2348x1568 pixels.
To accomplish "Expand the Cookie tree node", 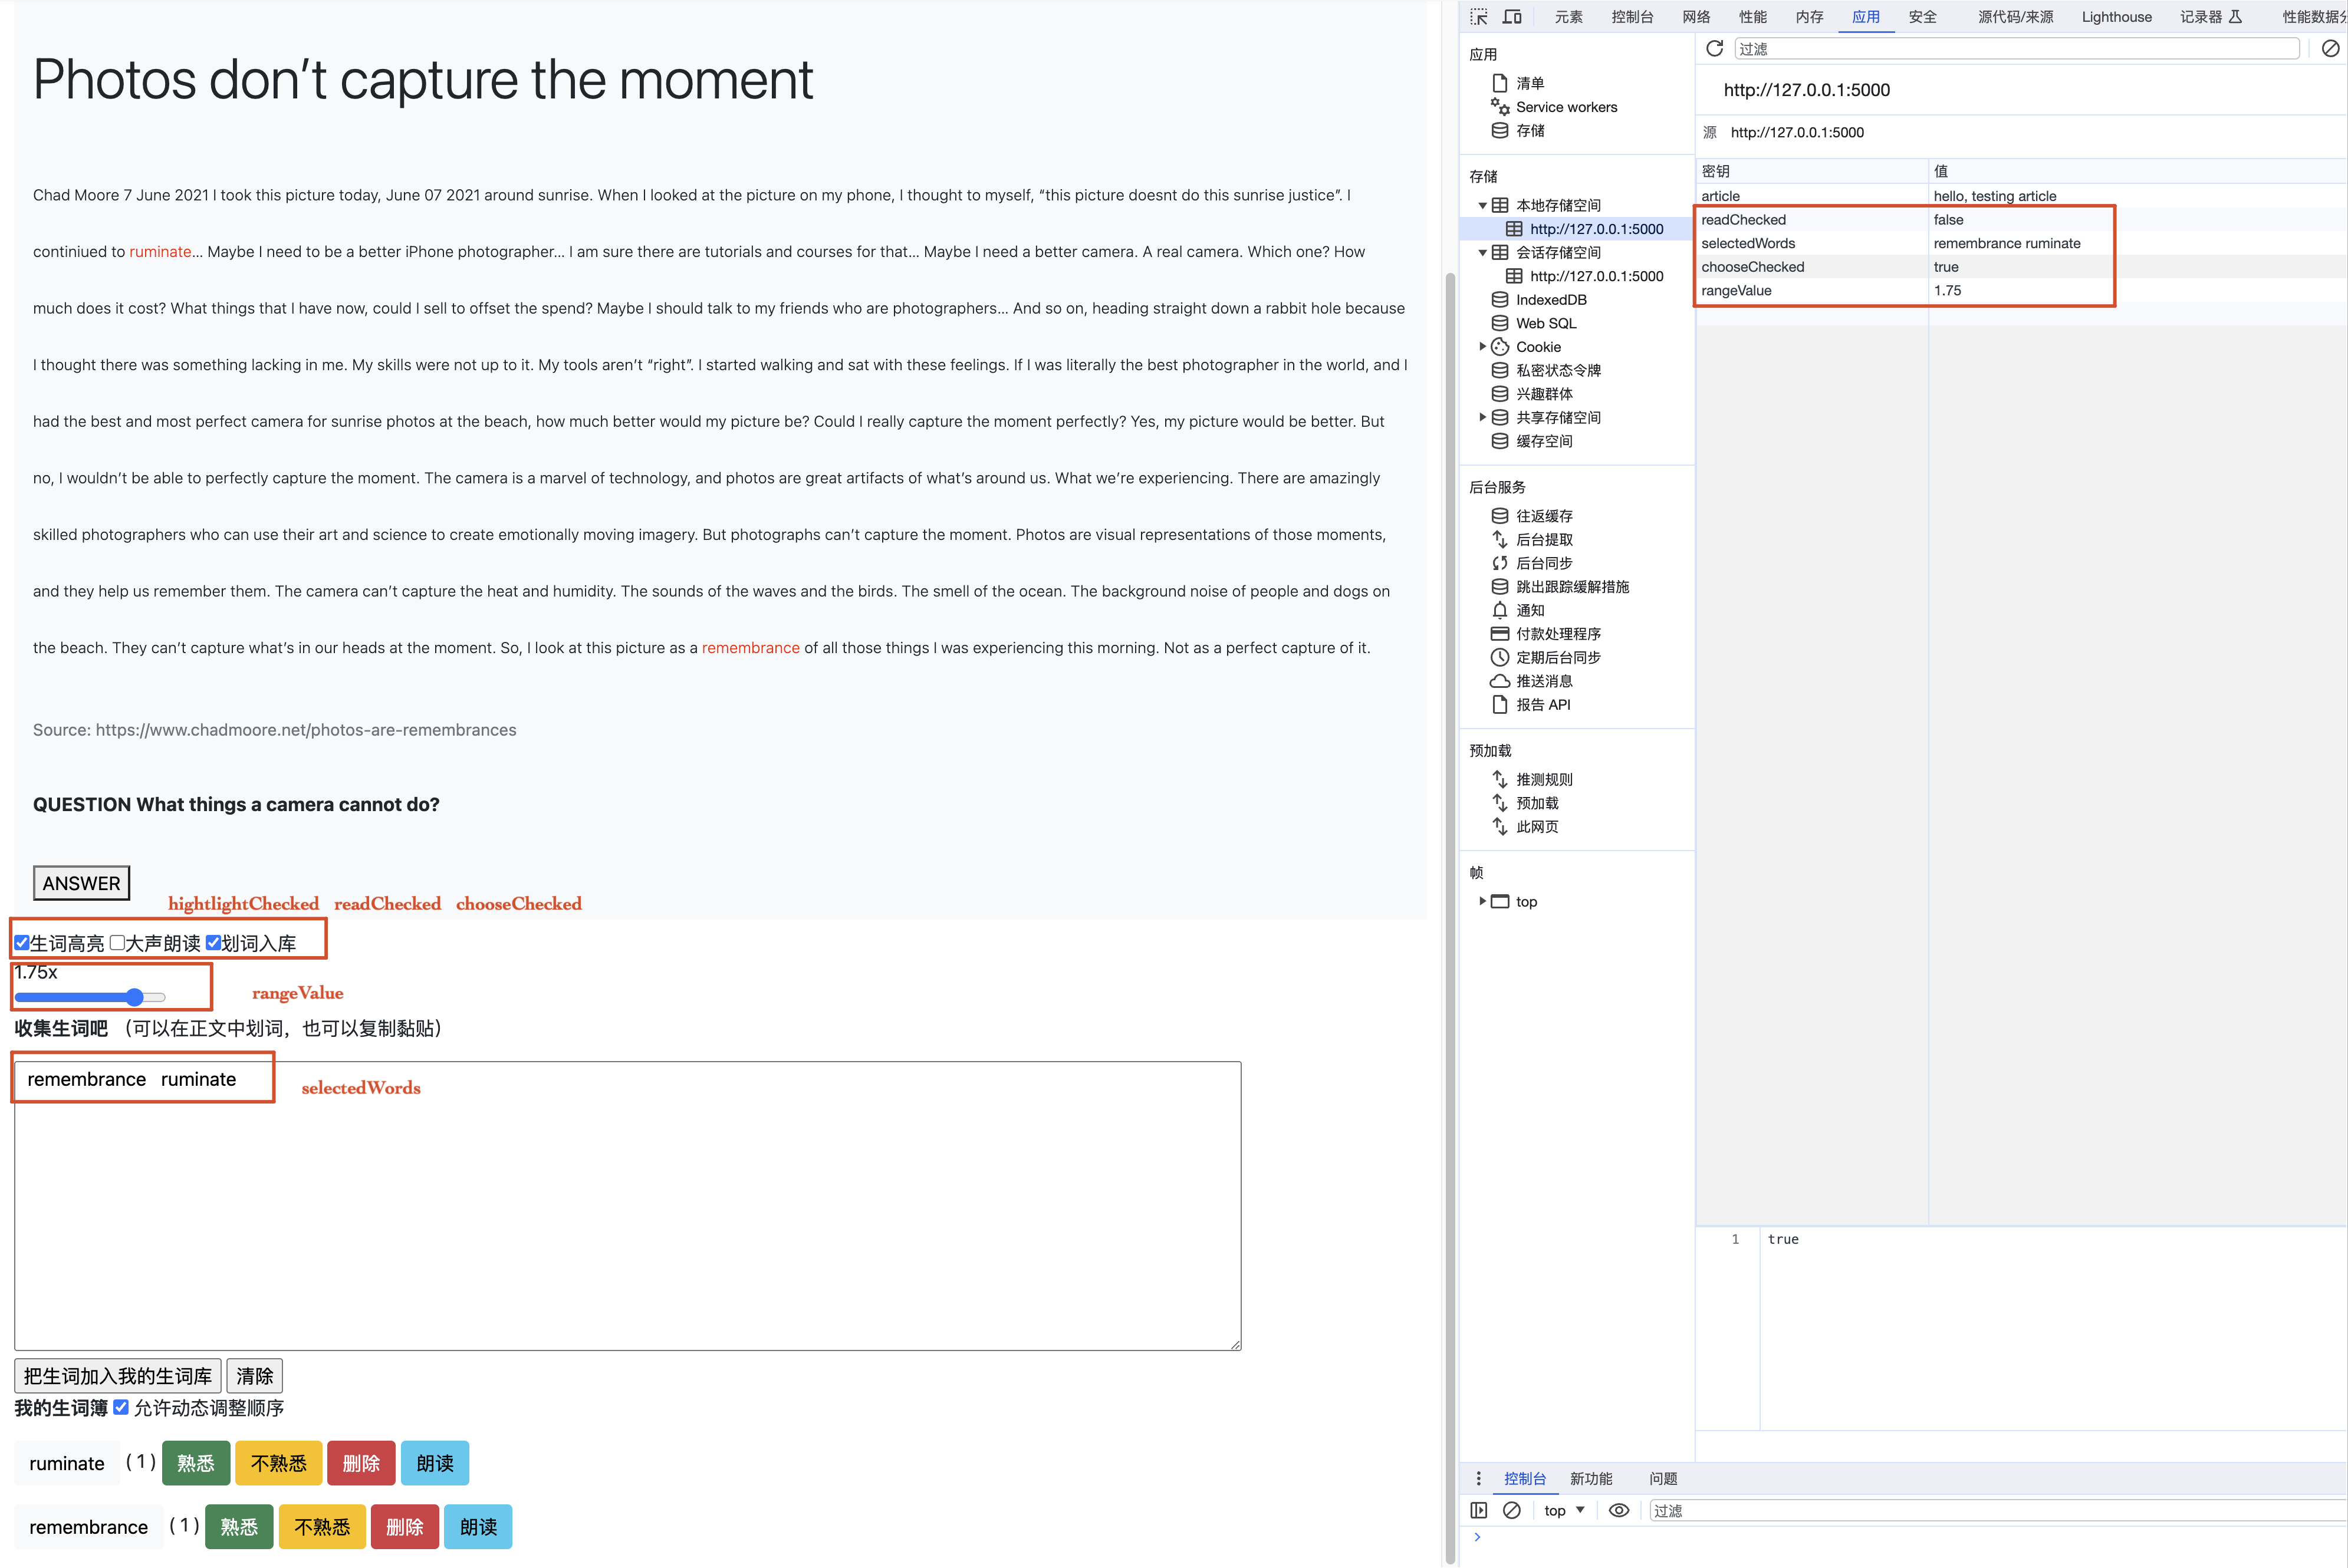I will pyautogui.click(x=1482, y=347).
